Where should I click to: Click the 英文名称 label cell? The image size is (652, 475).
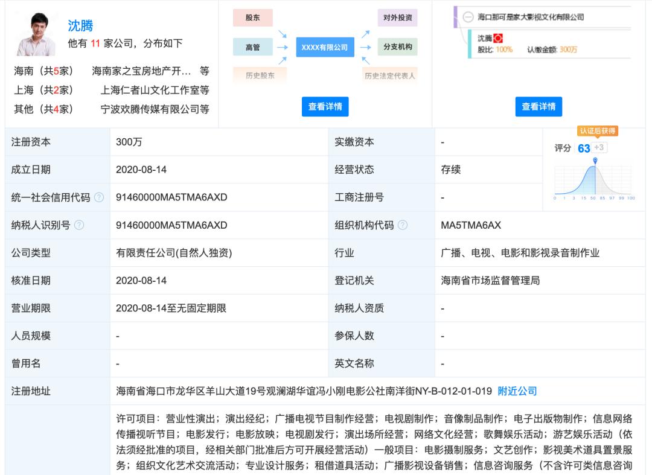(382, 363)
